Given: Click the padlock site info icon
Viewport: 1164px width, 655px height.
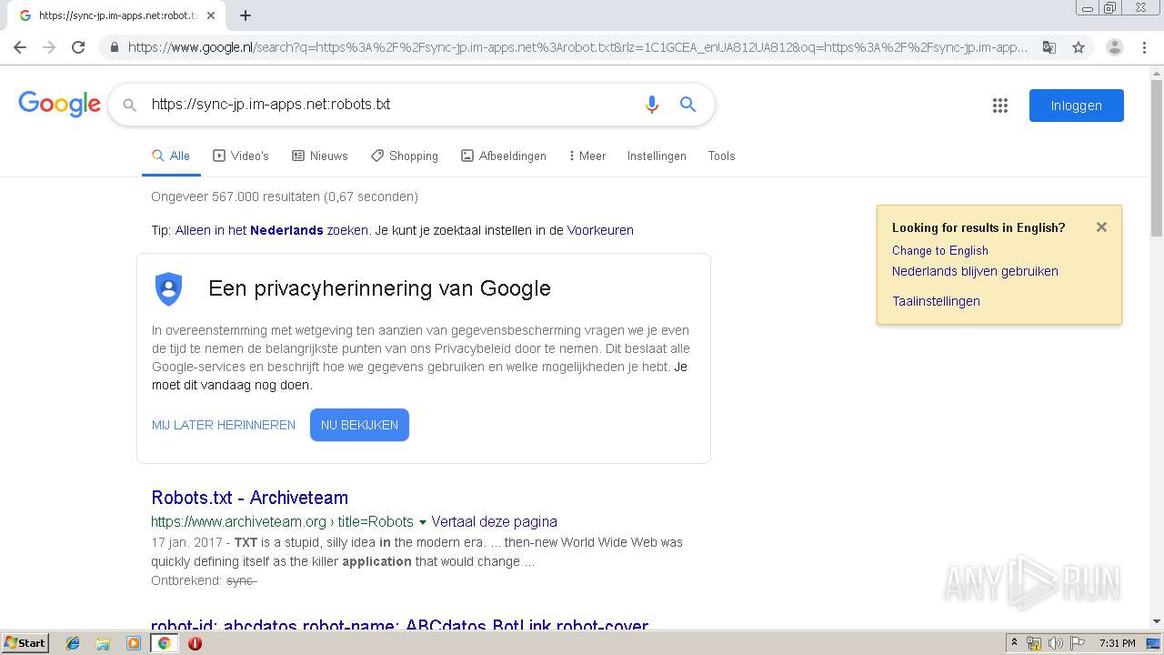Looking at the screenshot, I should point(114,47).
